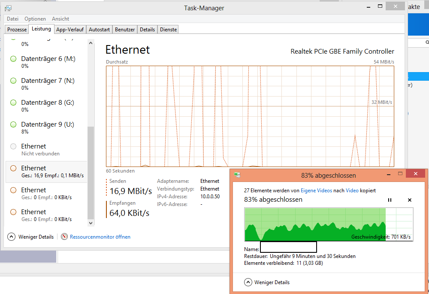
Task: Click the Ethernet throughput graph
Action: pyautogui.click(x=250, y=116)
